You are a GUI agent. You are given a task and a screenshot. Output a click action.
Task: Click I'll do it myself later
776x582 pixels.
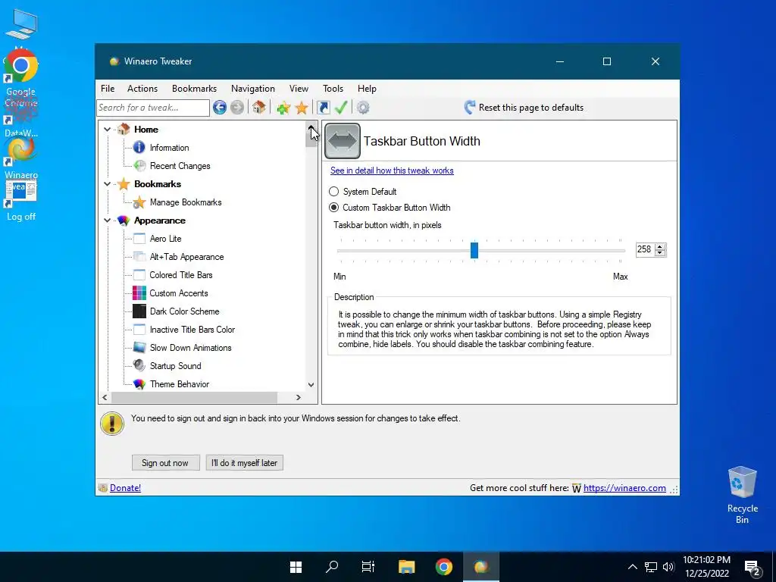coord(245,463)
